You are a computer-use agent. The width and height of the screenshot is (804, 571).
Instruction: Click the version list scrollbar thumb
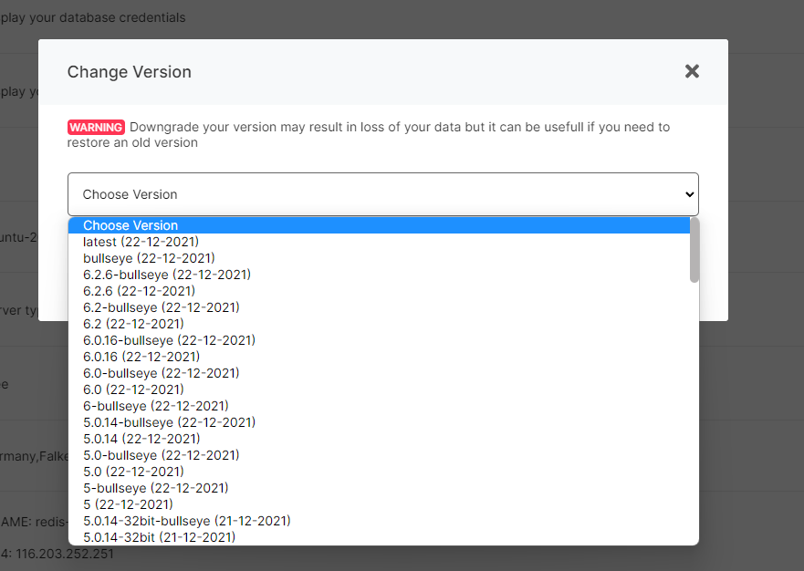click(694, 250)
